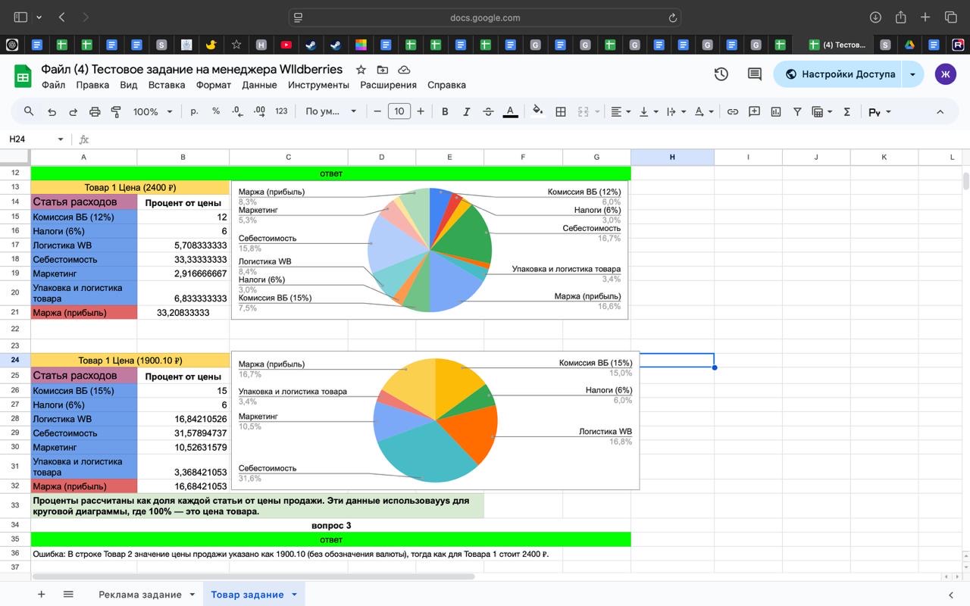Open version history

tap(721, 74)
